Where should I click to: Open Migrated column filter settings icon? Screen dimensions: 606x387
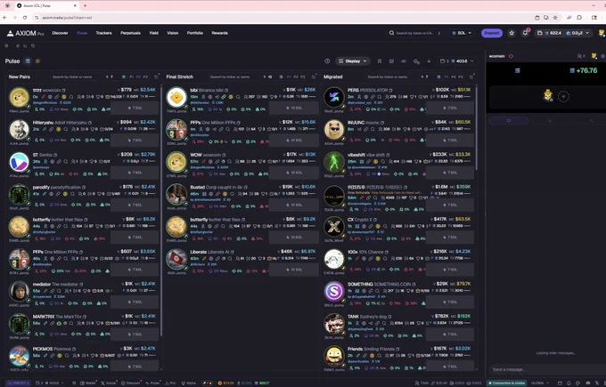[471, 77]
